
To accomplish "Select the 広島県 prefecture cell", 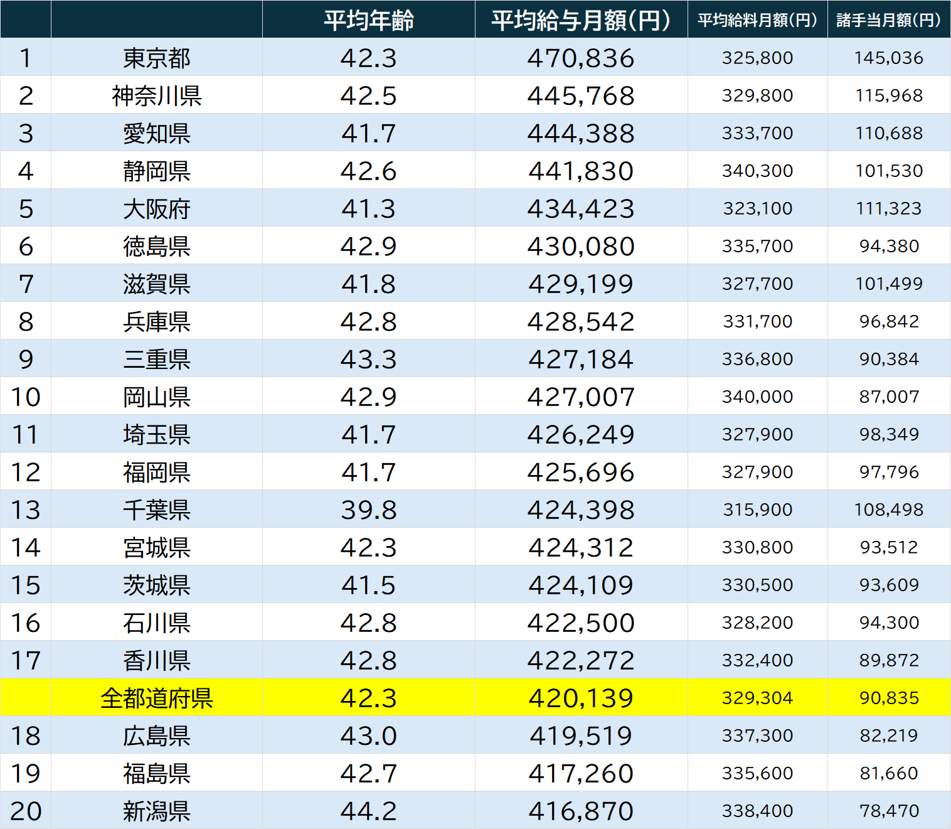I will [x=156, y=735].
